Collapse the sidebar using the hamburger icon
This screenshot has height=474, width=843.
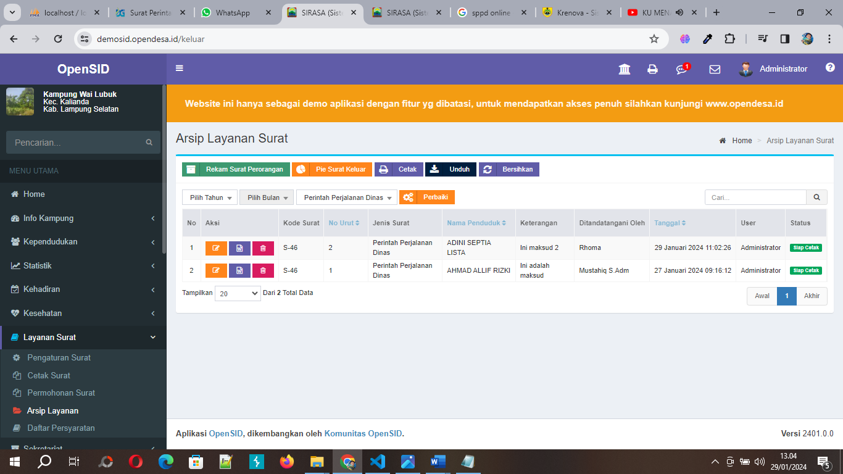point(179,68)
